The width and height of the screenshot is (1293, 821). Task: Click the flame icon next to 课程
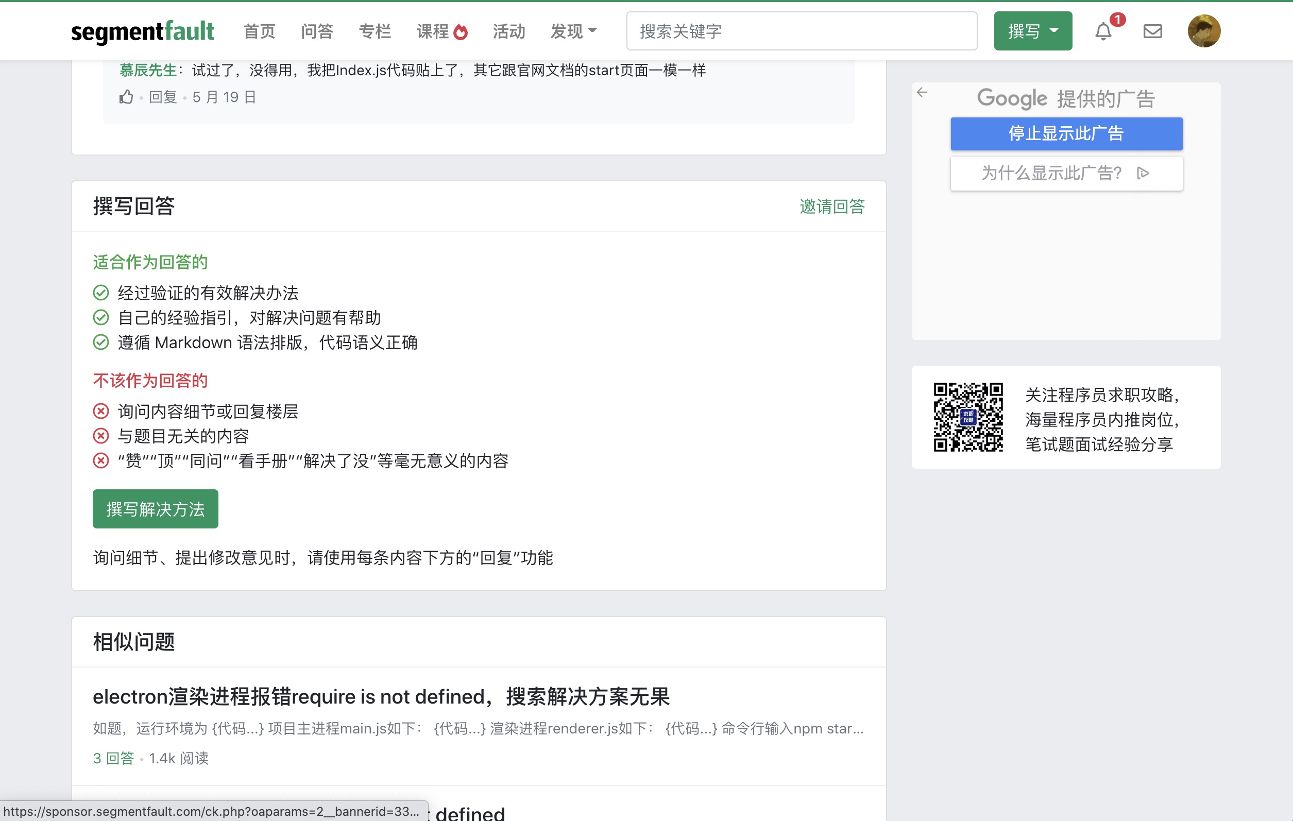pyautogui.click(x=461, y=32)
